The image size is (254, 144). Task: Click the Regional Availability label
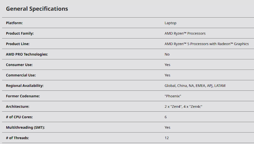pyautogui.click(x=25, y=85)
